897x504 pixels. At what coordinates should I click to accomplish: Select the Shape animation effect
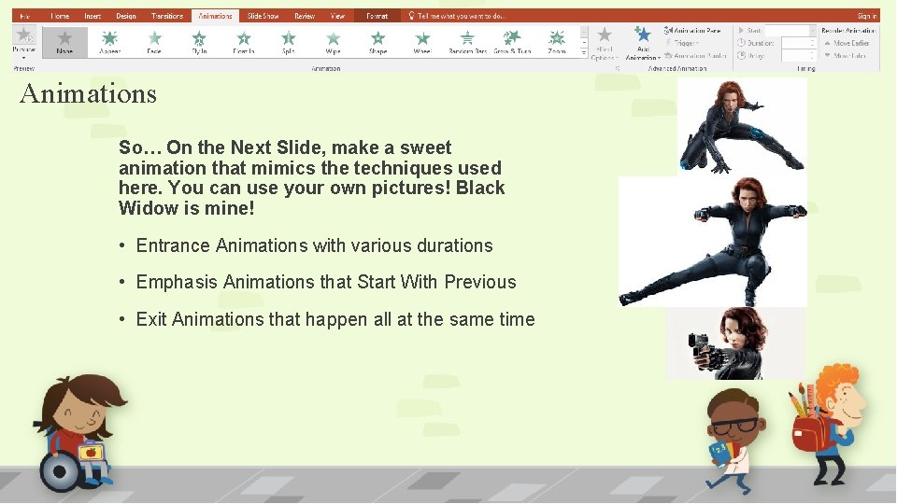pyautogui.click(x=377, y=42)
